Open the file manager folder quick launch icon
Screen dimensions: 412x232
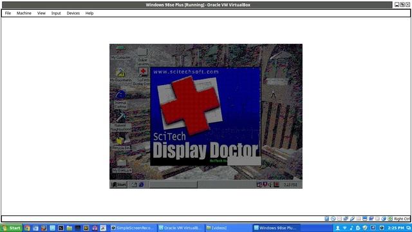70,228
